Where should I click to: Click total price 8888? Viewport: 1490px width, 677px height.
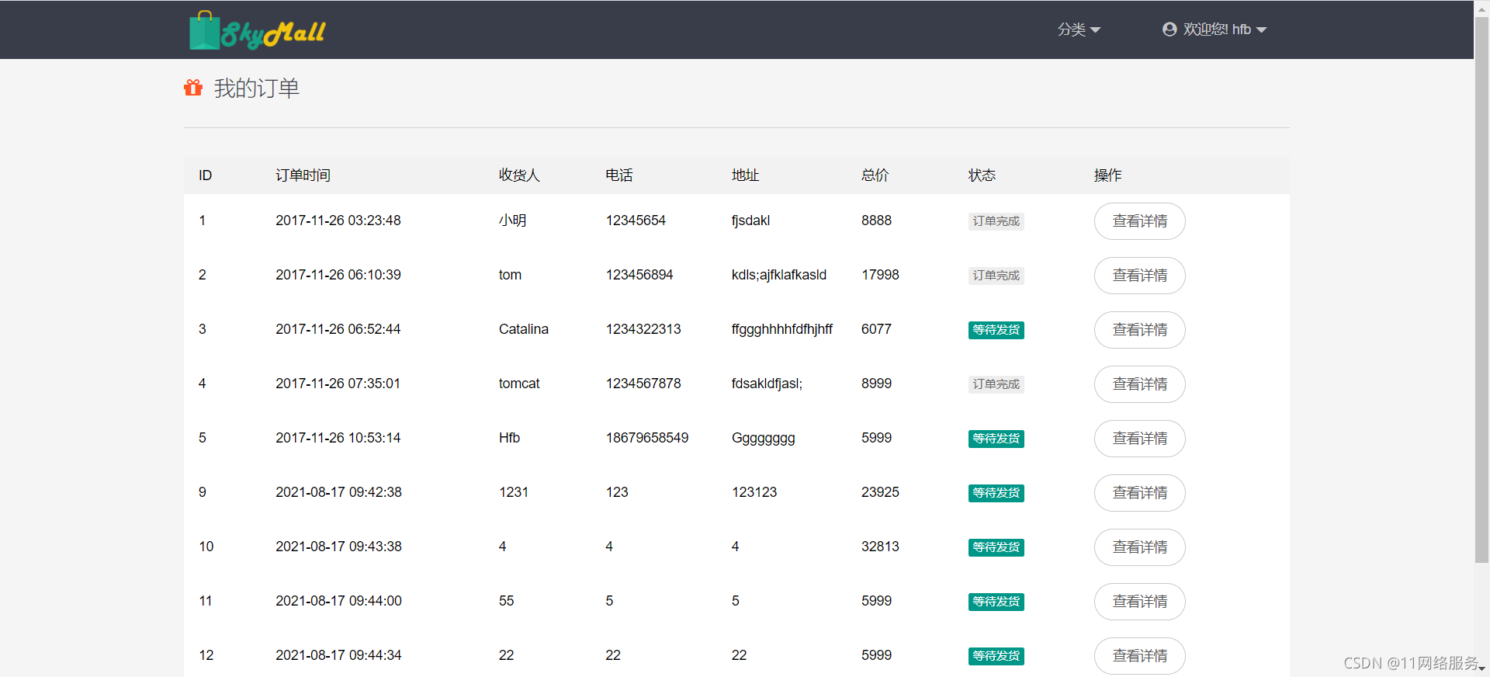click(877, 220)
